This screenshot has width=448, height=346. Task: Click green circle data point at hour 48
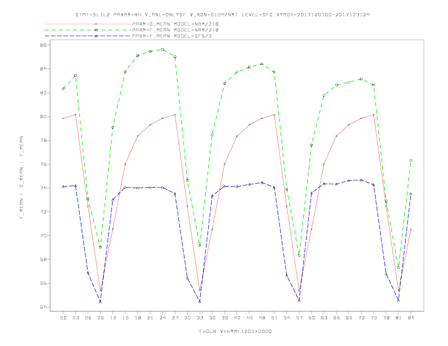click(262, 64)
